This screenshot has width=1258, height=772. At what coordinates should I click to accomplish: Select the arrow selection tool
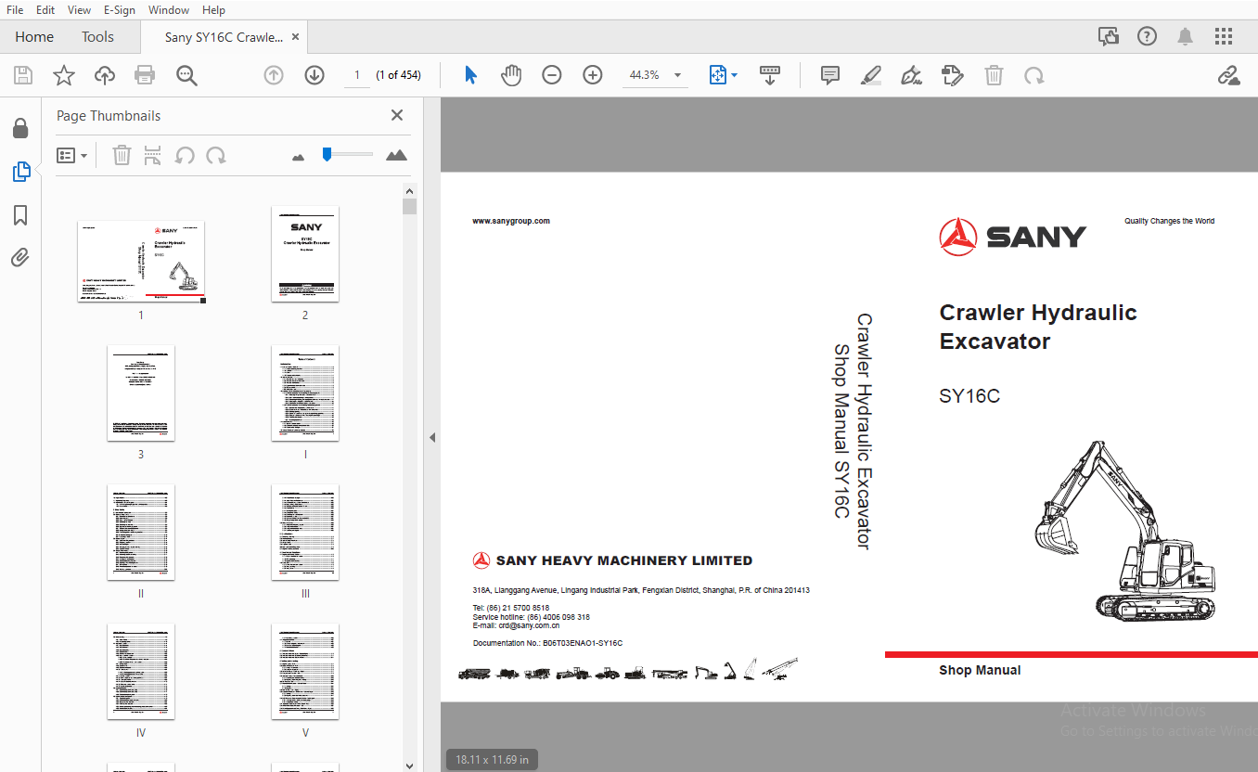click(x=470, y=75)
